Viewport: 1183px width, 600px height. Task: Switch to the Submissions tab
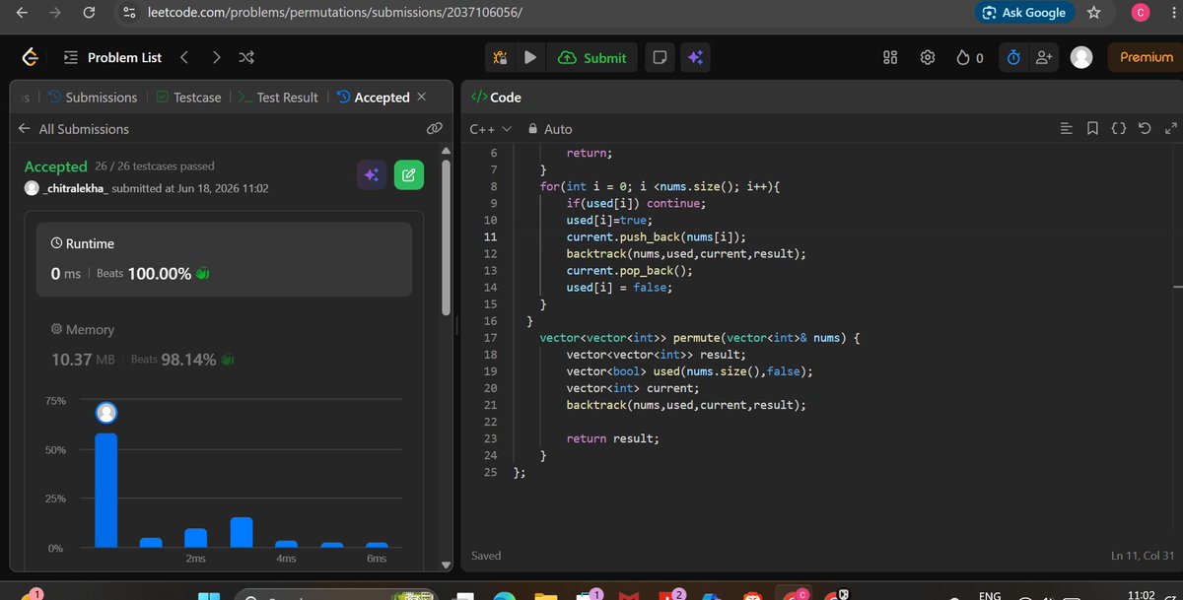tap(92, 98)
